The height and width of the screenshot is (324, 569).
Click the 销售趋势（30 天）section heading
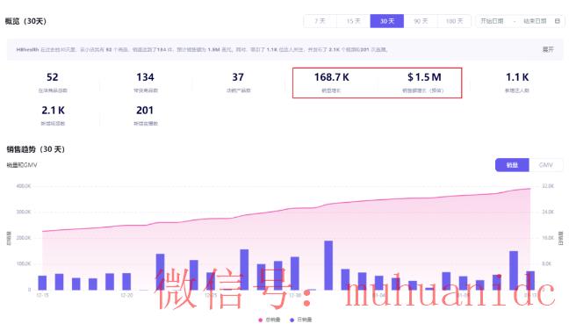(35, 149)
